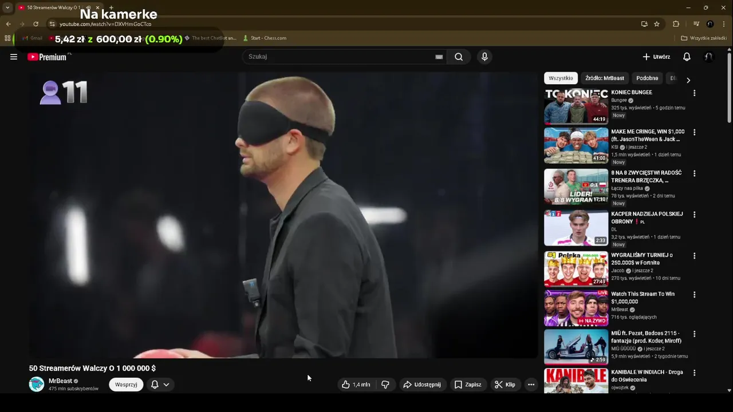Open Chrome three-dot menu
This screenshot has width=733, height=412.
(x=724, y=24)
